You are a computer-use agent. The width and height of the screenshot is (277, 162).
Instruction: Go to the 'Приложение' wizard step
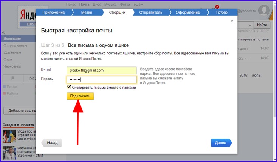pos(53,12)
